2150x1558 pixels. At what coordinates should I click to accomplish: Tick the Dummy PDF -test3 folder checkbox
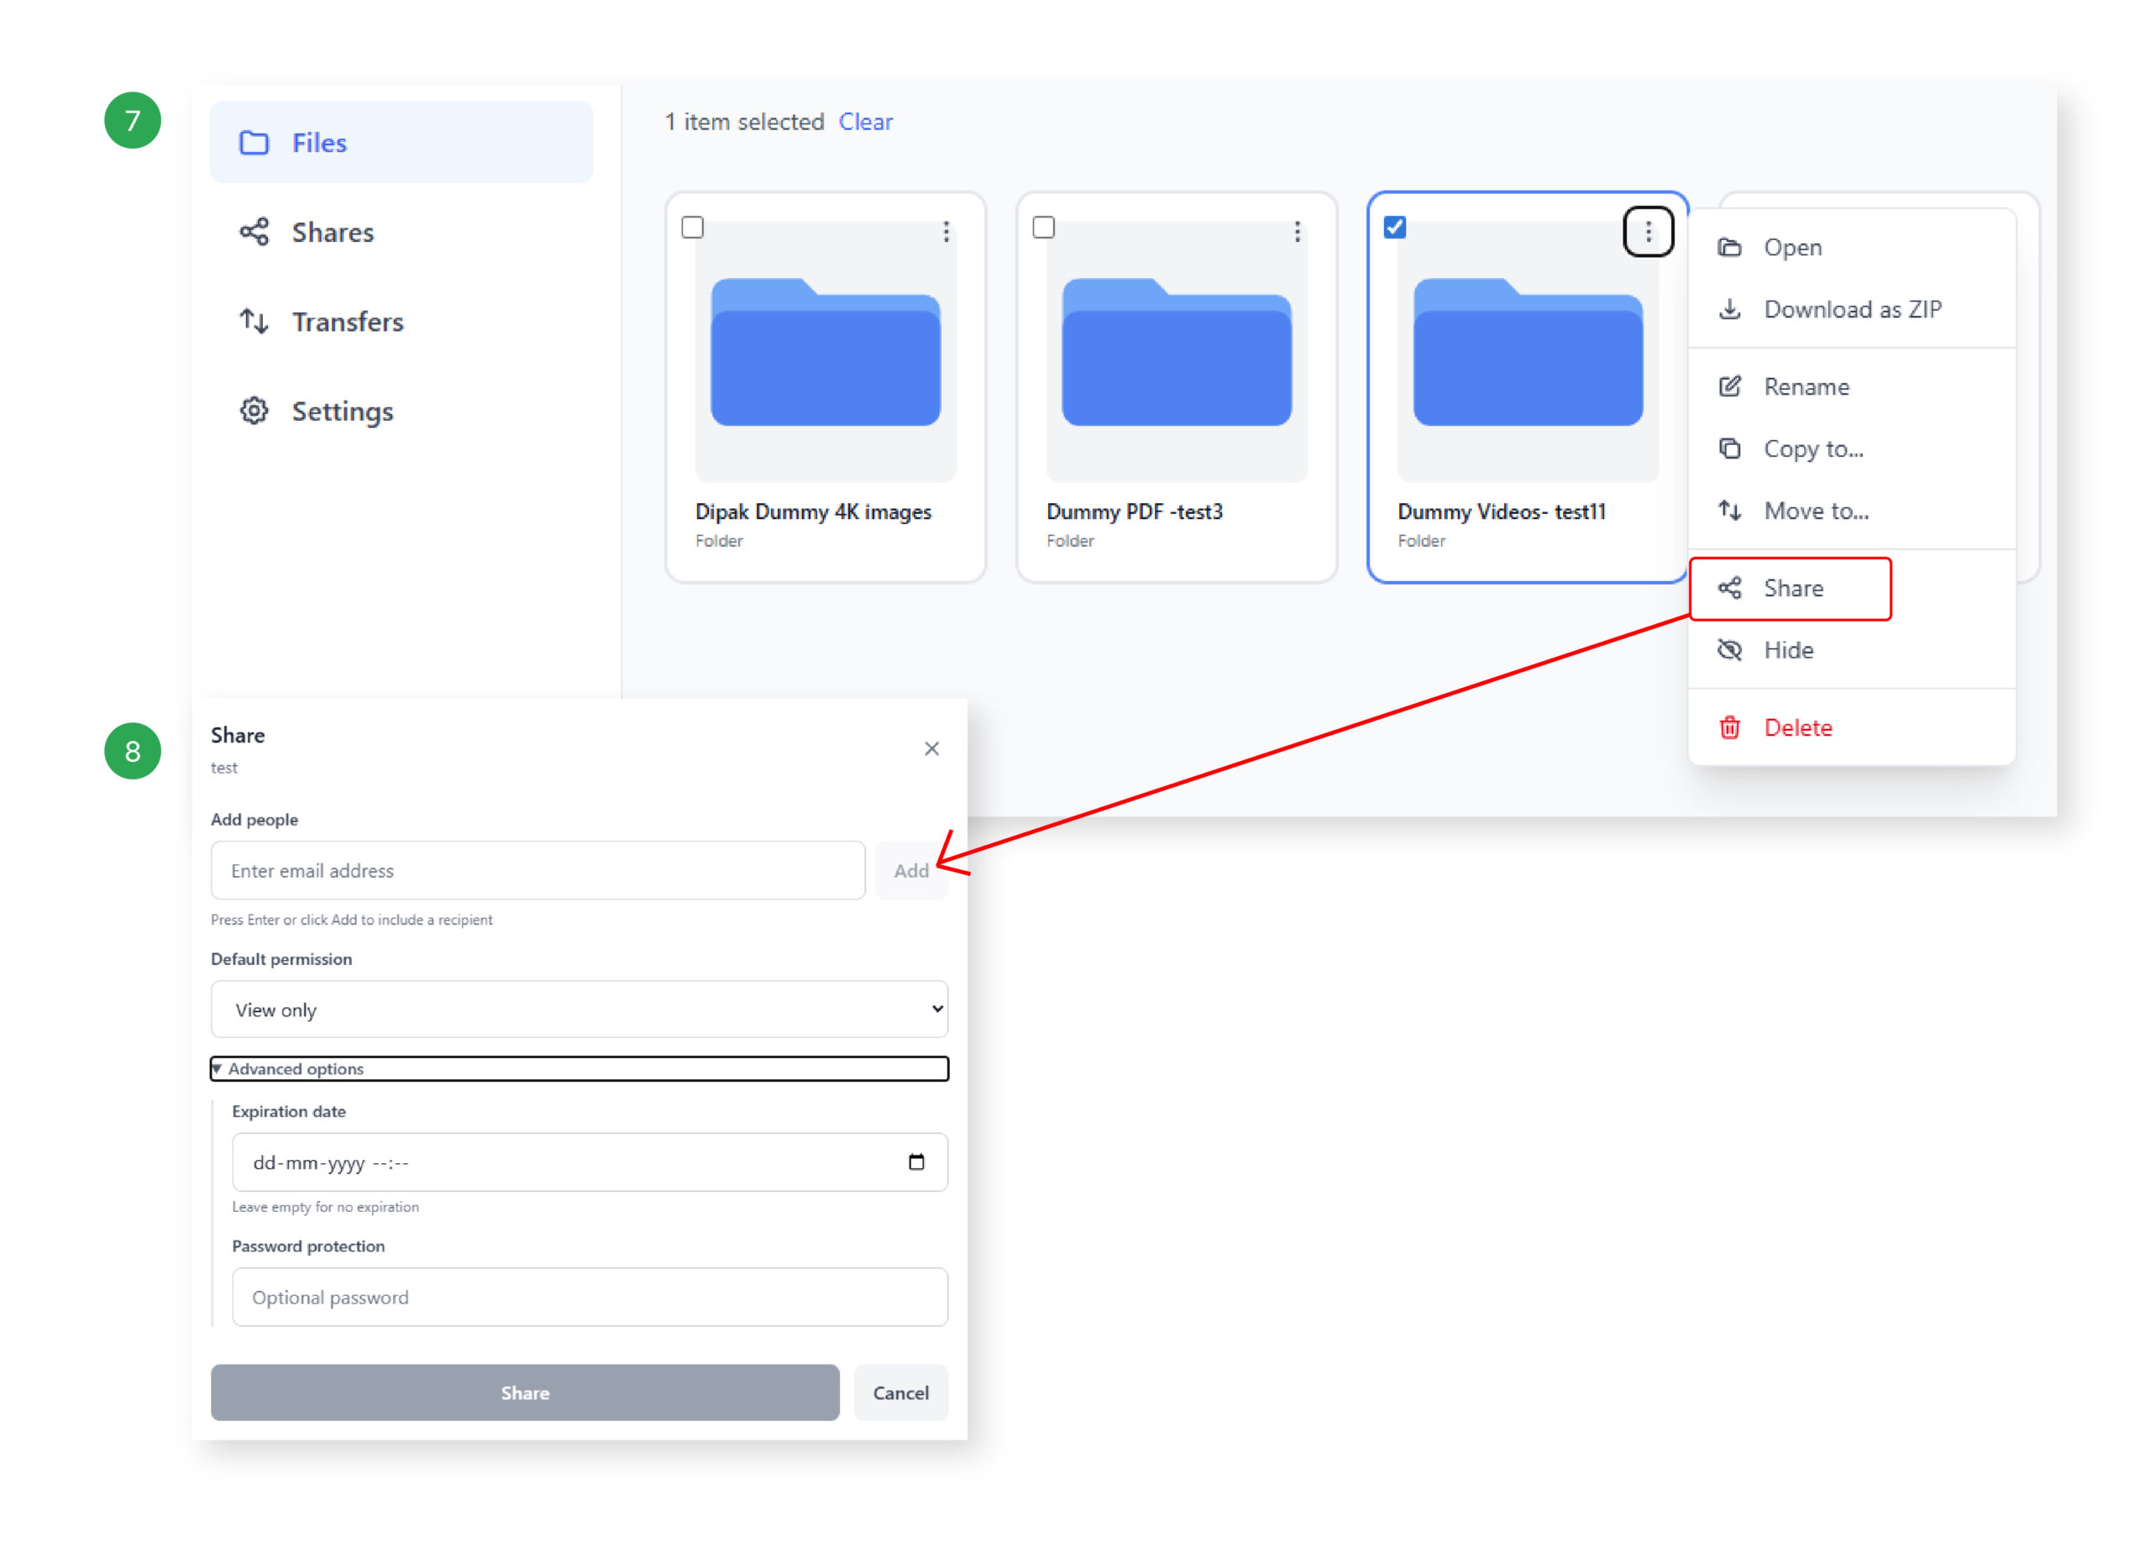1044,228
